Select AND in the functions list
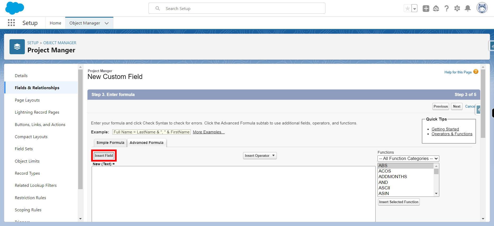Viewport: 494px width, 226px height. pyautogui.click(x=406, y=182)
